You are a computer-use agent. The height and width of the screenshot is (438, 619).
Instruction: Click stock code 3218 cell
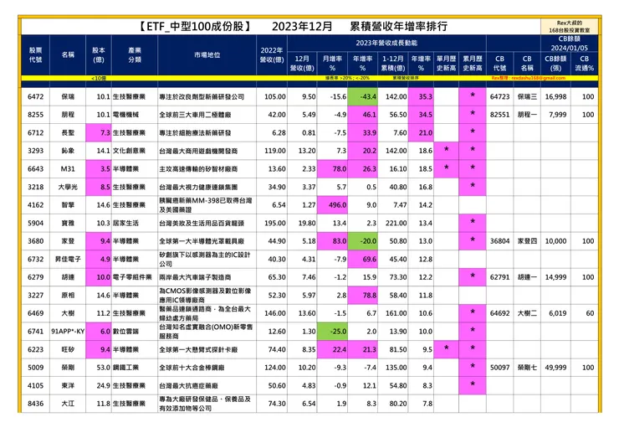click(x=35, y=187)
